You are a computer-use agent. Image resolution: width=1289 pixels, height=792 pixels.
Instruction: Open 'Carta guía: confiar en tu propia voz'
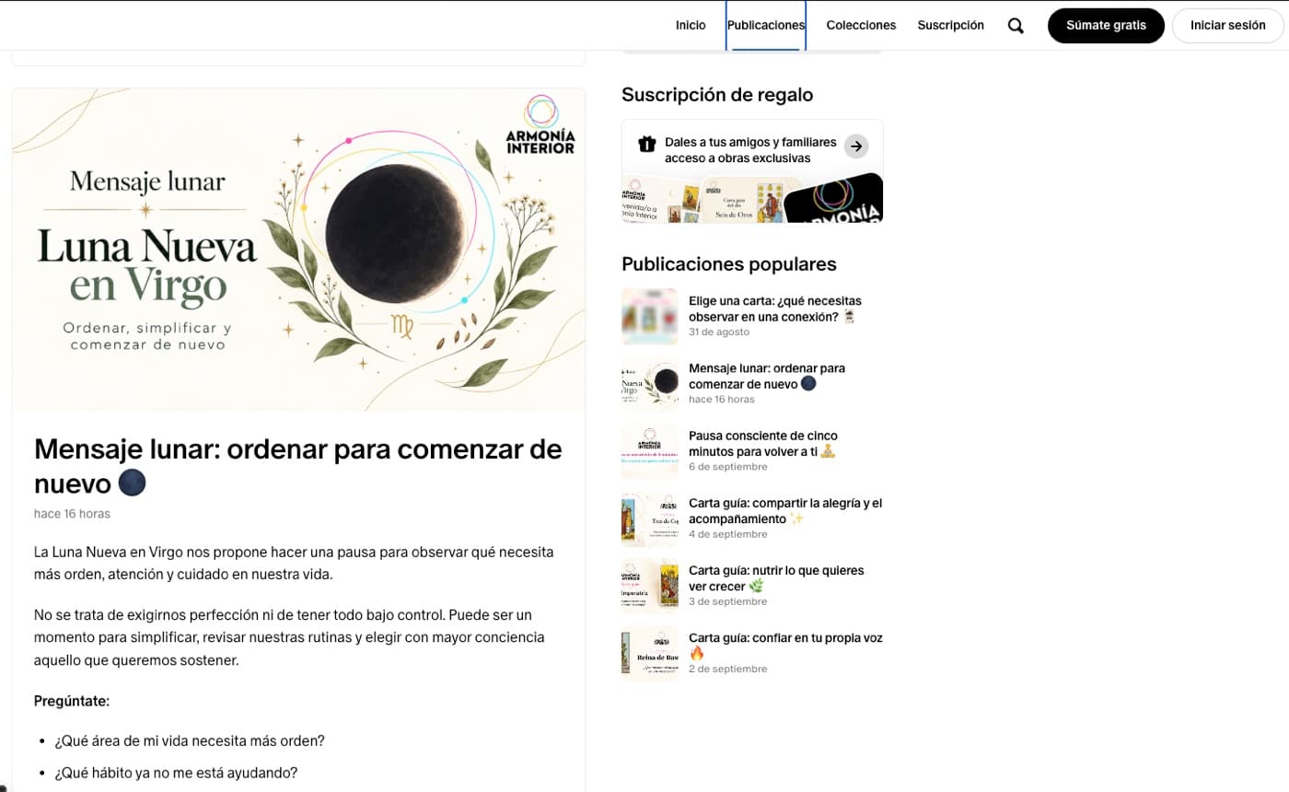785,646
